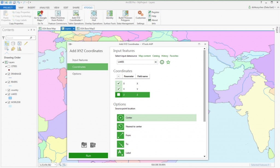Select the Center source point option
The width and height of the screenshot is (280, 168).
157,118
